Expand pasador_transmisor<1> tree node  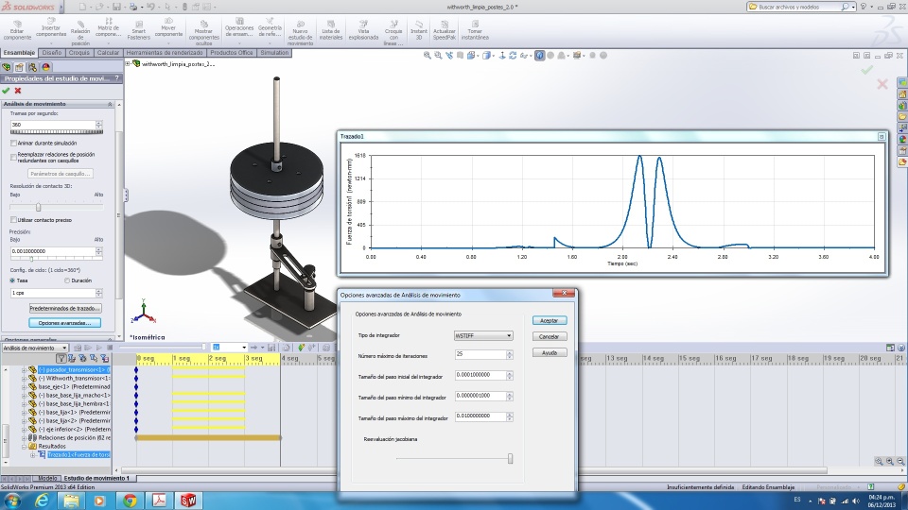[x=25, y=369]
